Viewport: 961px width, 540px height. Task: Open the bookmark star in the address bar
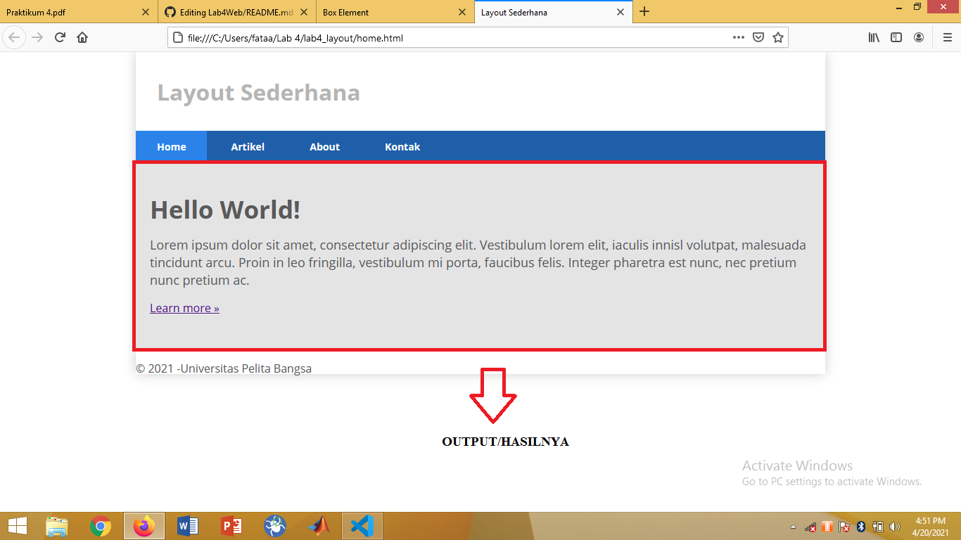pyautogui.click(x=778, y=37)
